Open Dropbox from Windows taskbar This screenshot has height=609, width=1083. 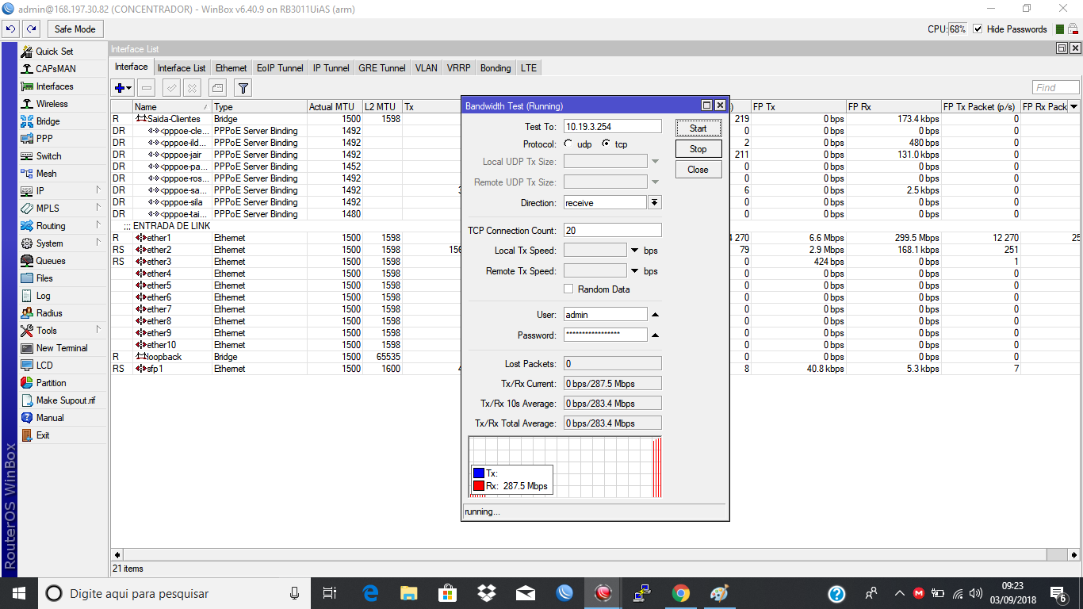click(x=487, y=593)
